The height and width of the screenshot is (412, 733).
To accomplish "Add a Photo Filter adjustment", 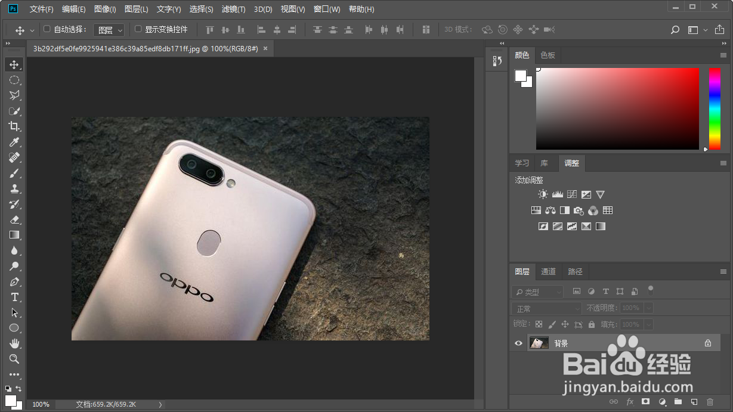I will pos(579,210).
